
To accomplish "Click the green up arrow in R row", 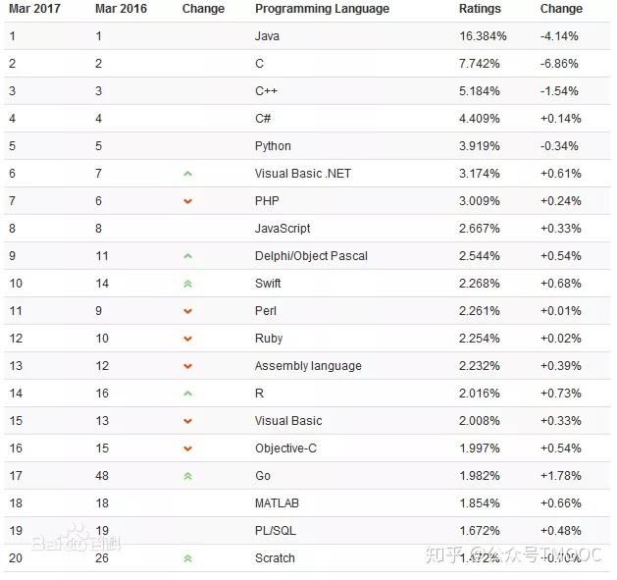I will (187, 394).
